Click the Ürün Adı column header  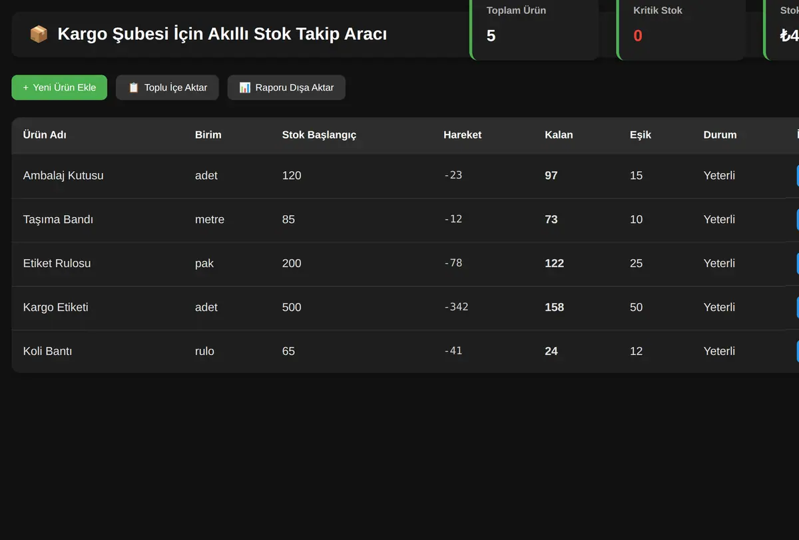[x=45, y=135]
